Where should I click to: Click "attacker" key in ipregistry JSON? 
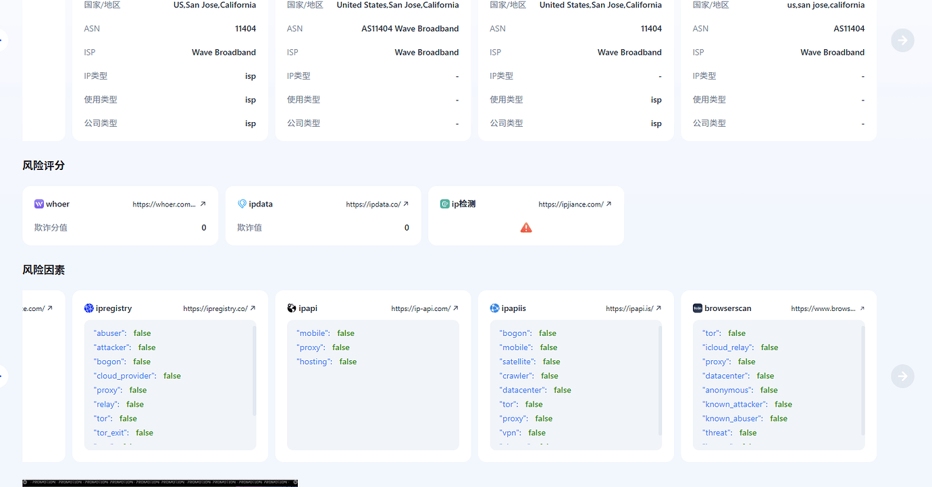pos(113,347)
